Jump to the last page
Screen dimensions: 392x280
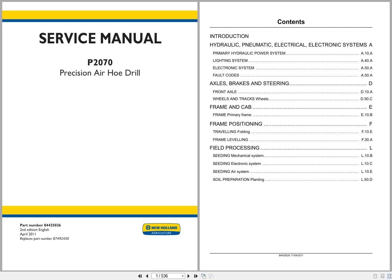(196, 276)
